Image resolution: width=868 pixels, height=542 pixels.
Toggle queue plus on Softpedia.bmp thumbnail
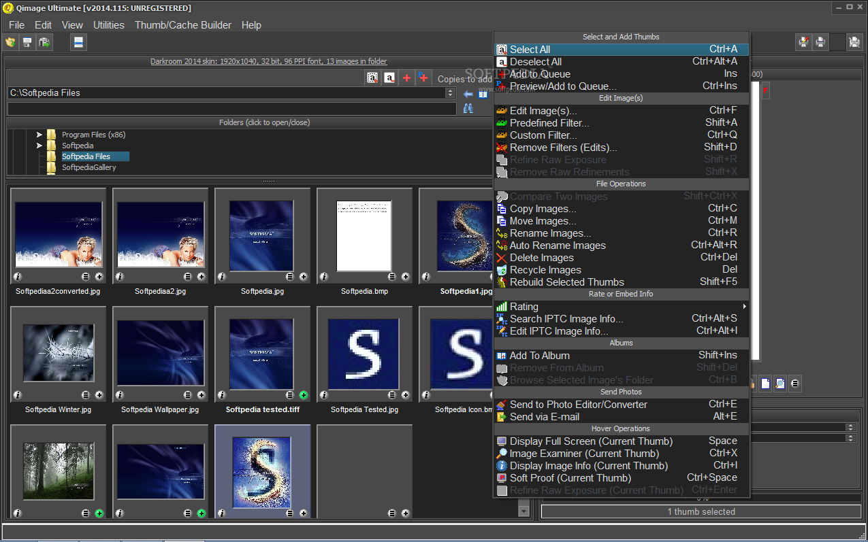406,277
